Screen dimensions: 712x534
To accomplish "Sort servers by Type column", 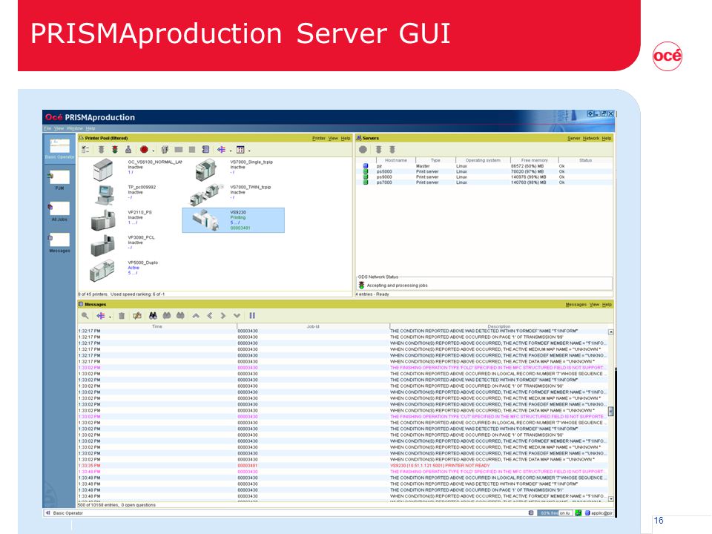I will 435,160.
